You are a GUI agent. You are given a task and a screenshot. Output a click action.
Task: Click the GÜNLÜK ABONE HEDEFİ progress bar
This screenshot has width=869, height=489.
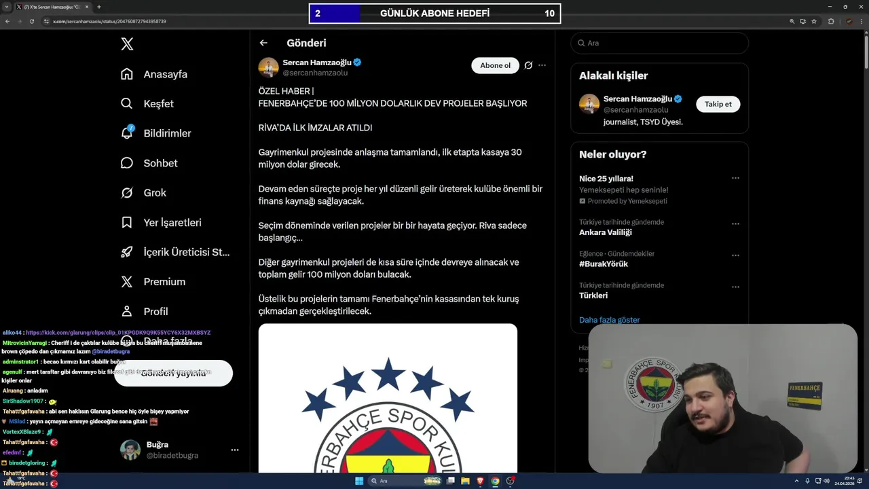434,14
